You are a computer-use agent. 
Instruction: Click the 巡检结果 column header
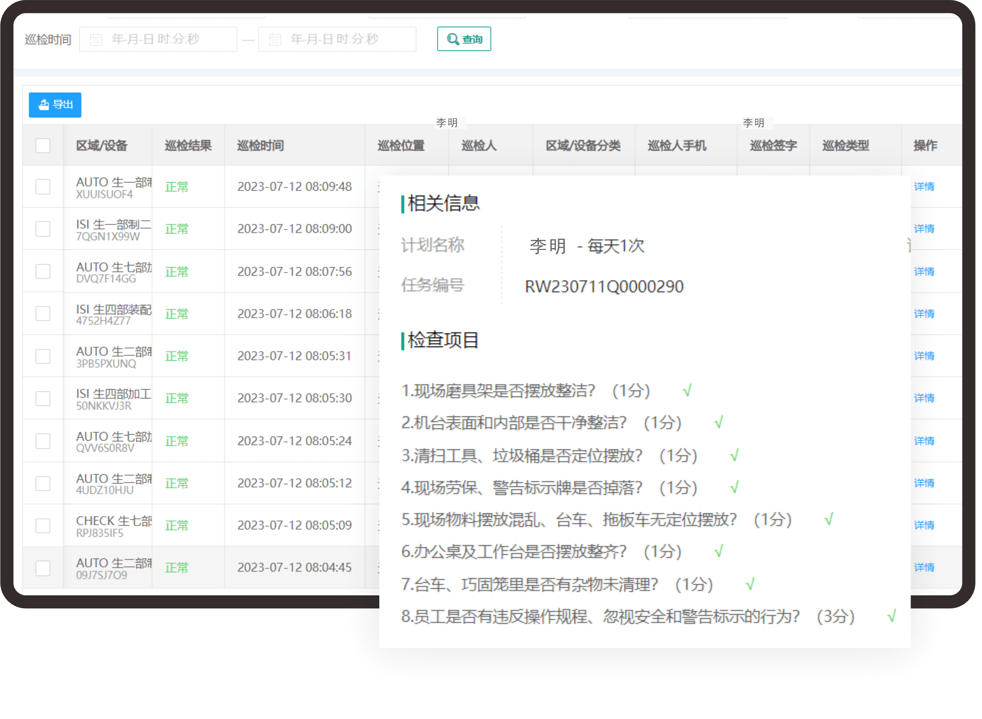click(x=188, y=146)
